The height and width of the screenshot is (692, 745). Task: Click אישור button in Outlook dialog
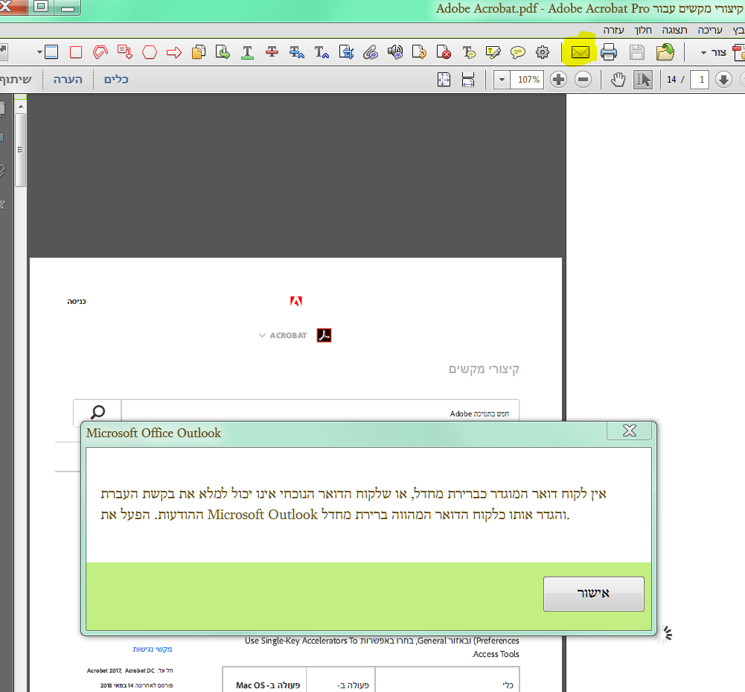[x=593, y=594]
